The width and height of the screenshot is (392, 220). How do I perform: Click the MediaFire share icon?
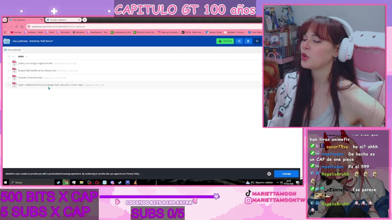click(x=239, y=41)
